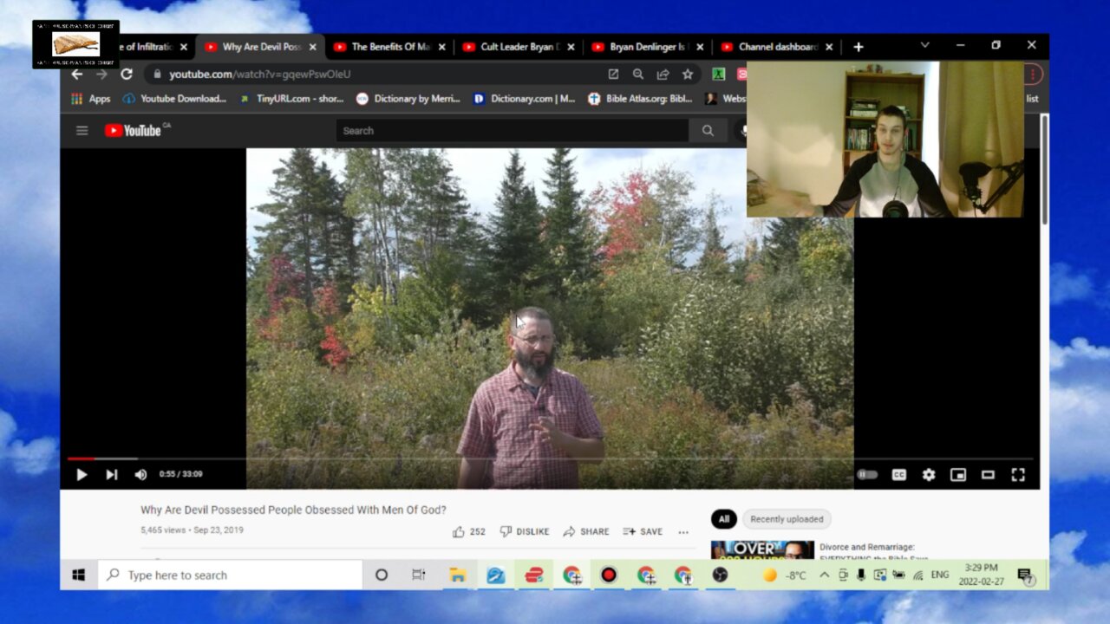The image size is (1110, 624).
Task: Open Task View on the taskbar
Action: (418, 575)
